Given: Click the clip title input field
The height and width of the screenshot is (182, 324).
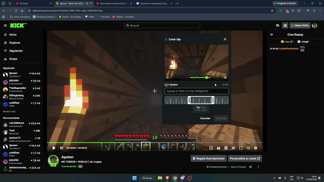Looking at the screenshot, I should [196, 91].
